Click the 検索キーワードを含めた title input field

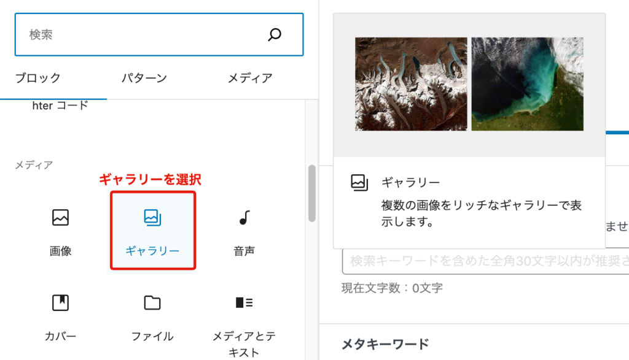coord(485,261)
